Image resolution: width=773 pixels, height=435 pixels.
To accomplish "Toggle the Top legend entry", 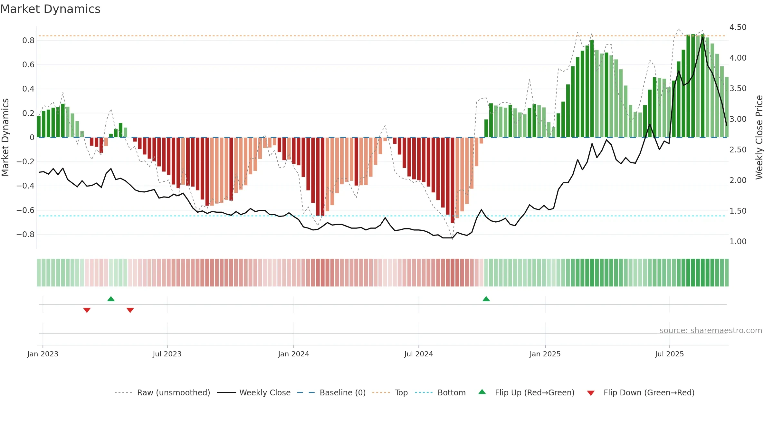I will point(390,392).
